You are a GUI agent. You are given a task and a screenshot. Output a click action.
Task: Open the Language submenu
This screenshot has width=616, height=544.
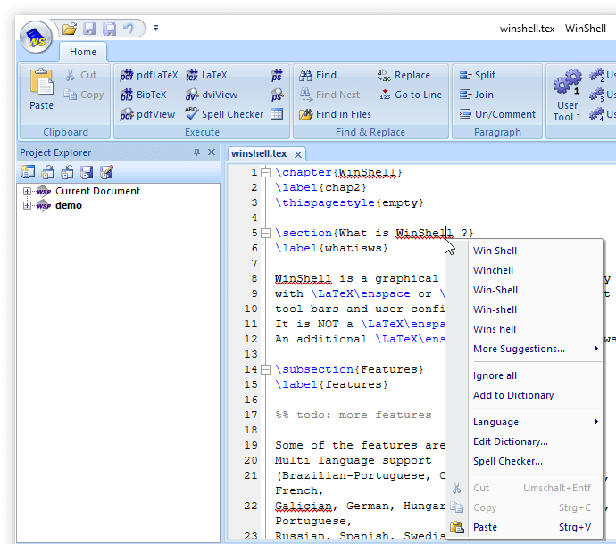[x=495, y=422]
